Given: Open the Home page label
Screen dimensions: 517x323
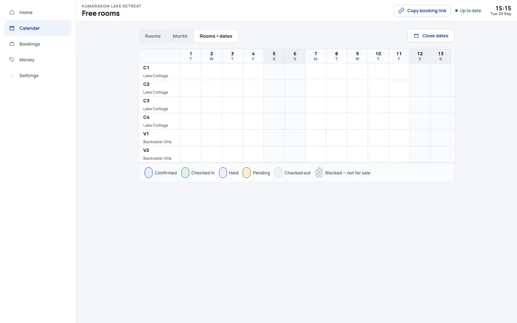Looking at the screenshot, I should [x=26, y=12].
